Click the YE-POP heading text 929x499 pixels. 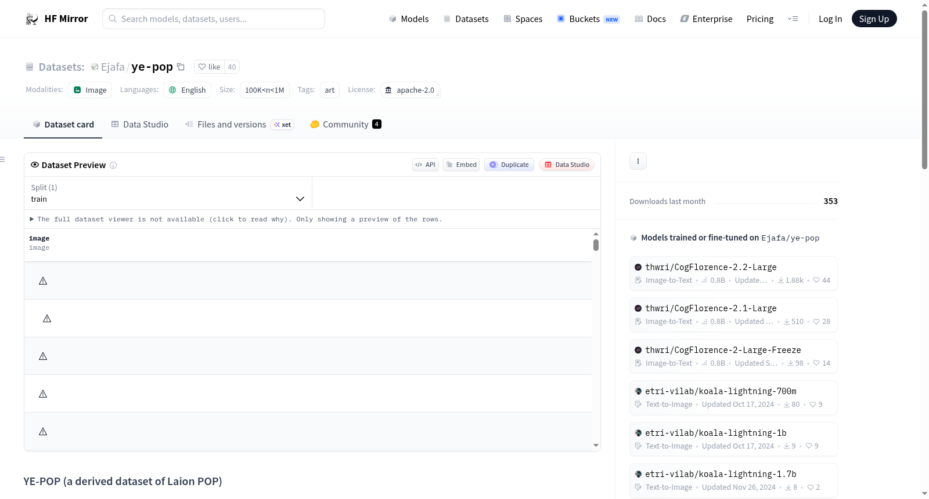click(x=123, y=482)
